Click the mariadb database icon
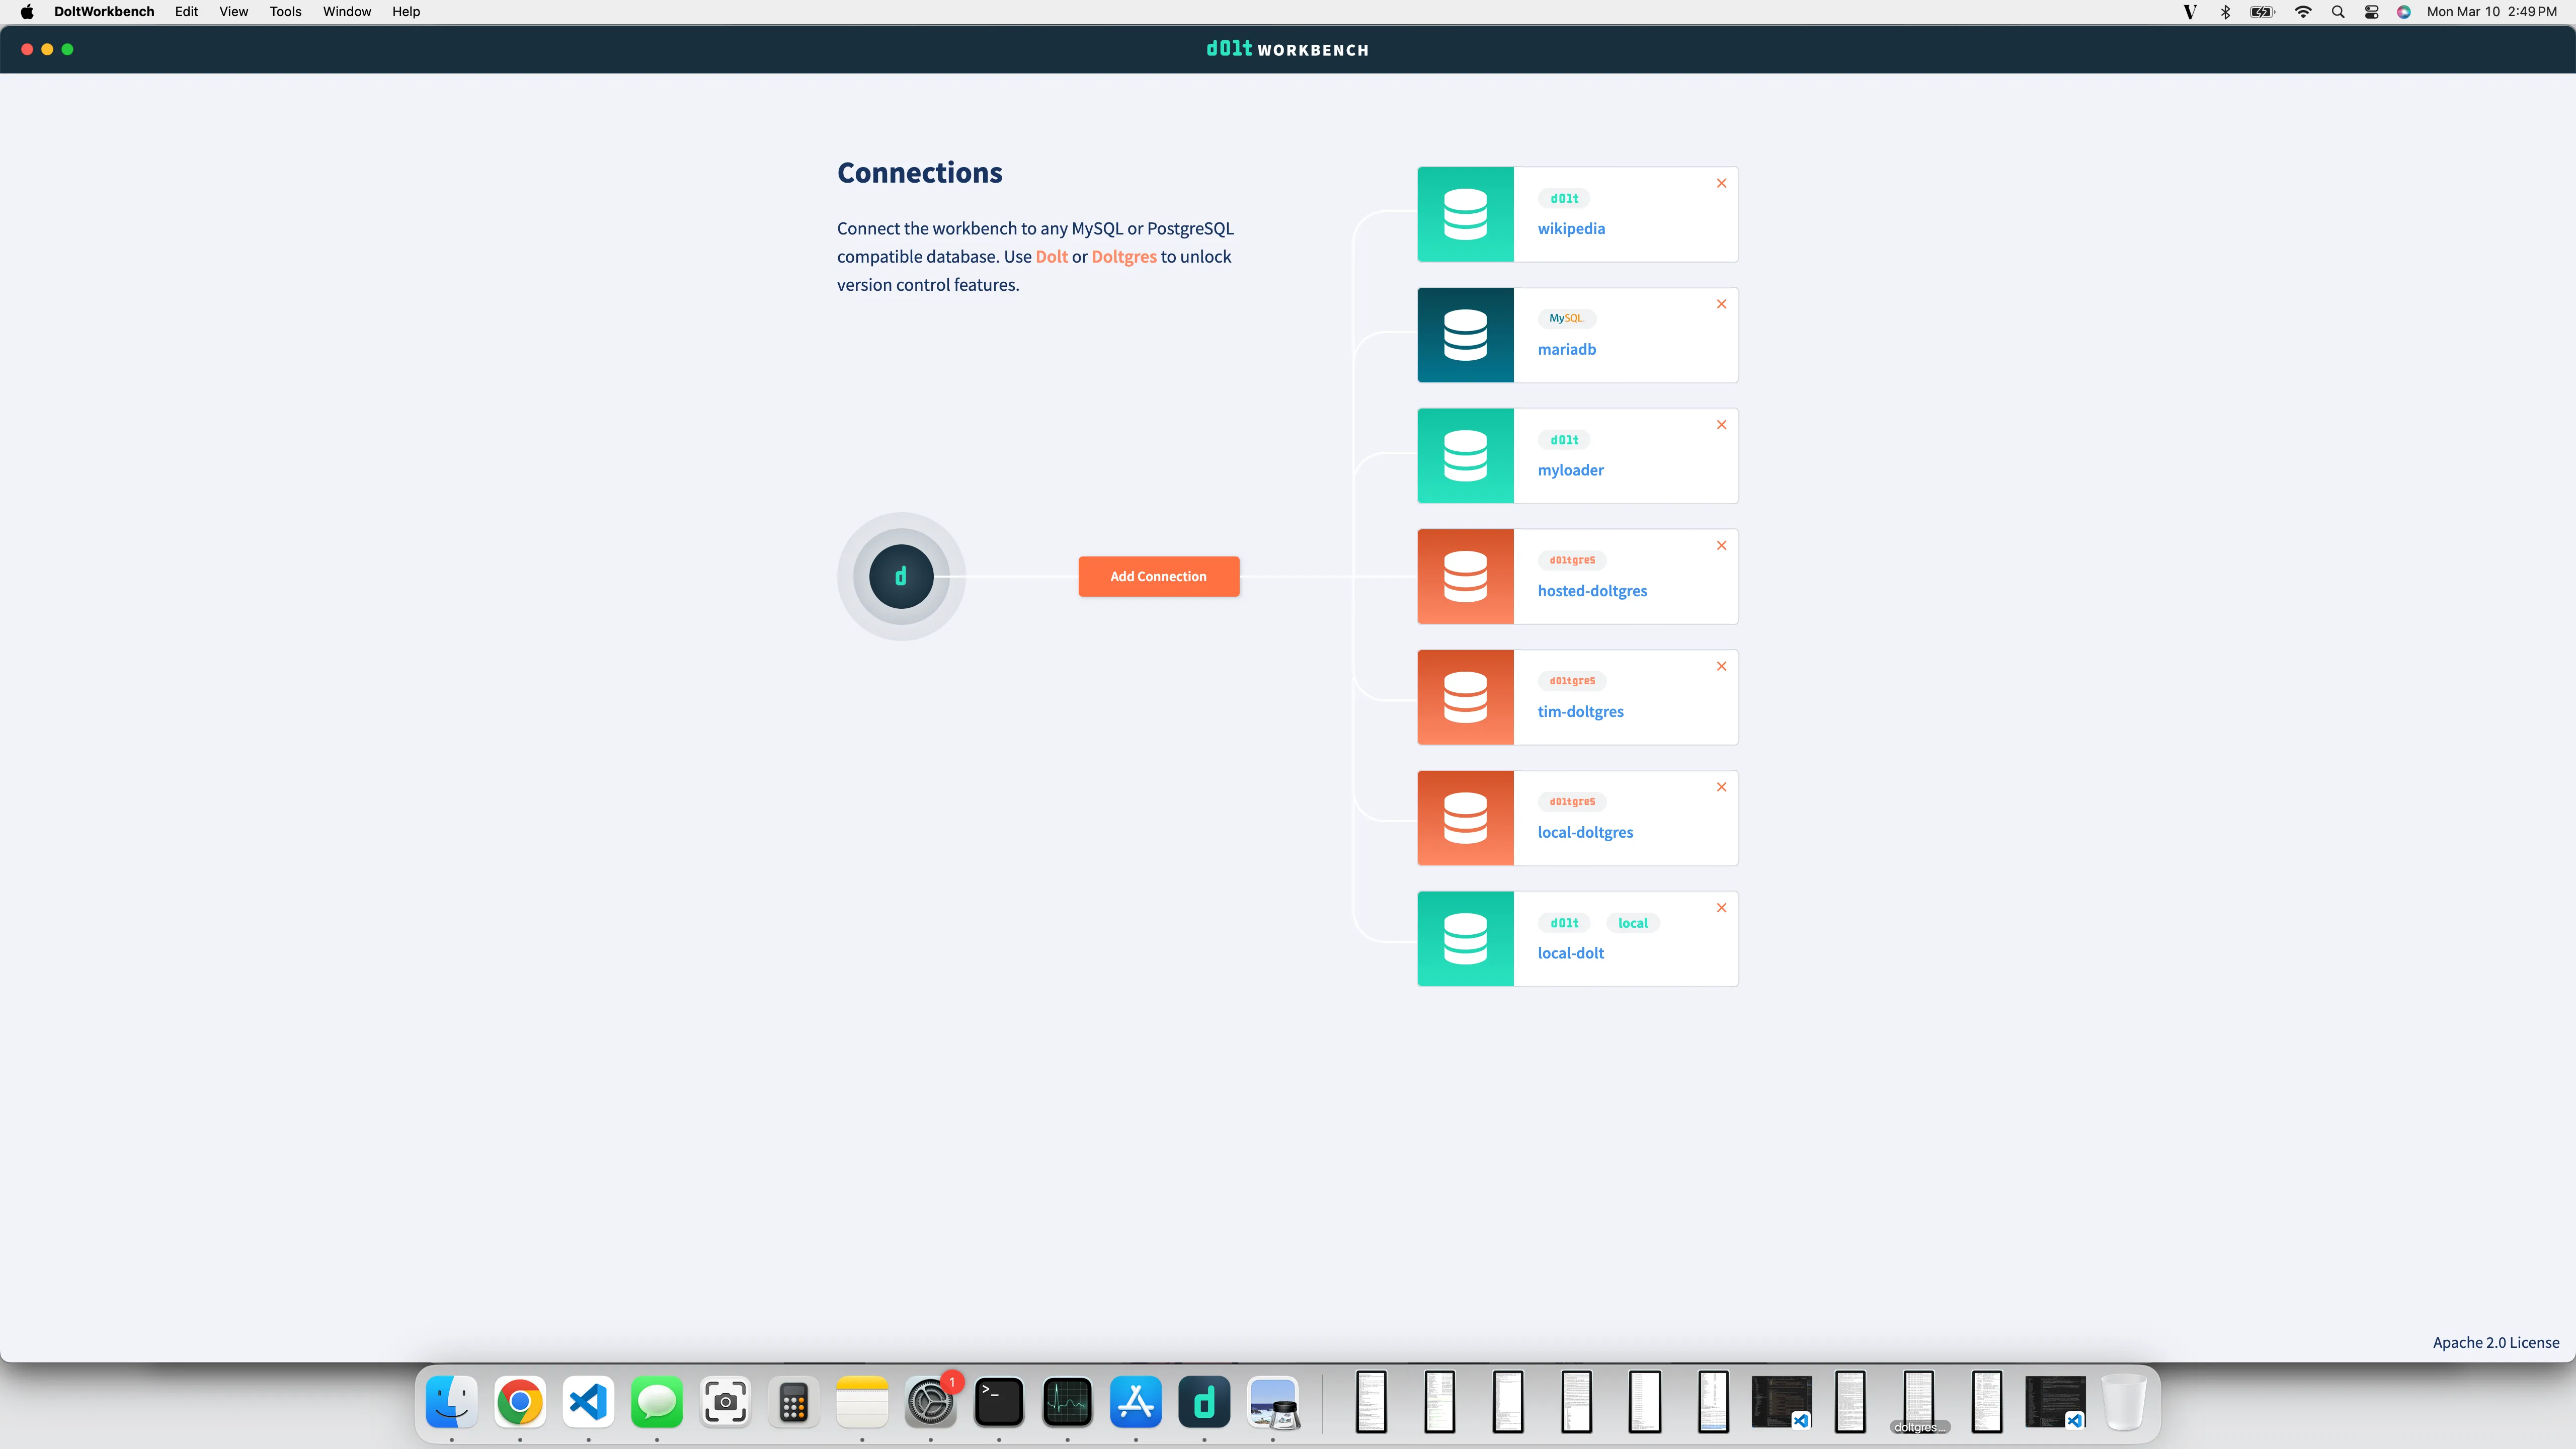 point(1465,335)
